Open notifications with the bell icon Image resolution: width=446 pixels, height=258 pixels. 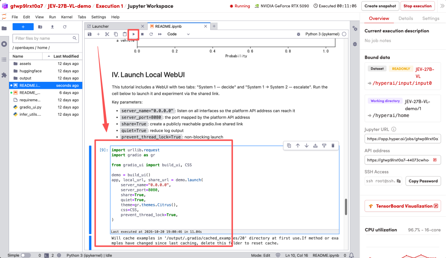click(351, 256)
